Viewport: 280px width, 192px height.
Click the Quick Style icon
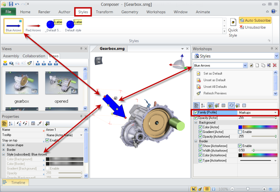(x=233, y=22)
